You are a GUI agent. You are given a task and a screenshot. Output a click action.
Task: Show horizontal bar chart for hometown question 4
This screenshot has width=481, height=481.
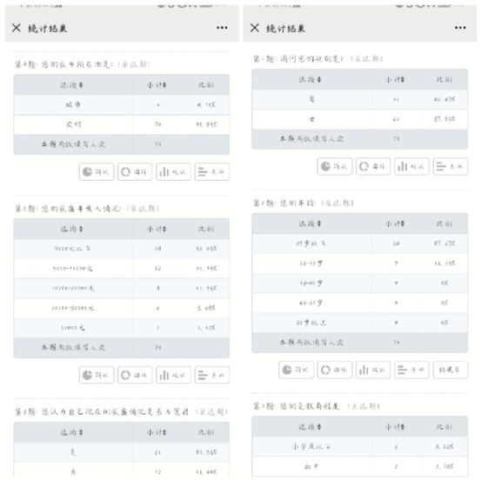[212, 172]
